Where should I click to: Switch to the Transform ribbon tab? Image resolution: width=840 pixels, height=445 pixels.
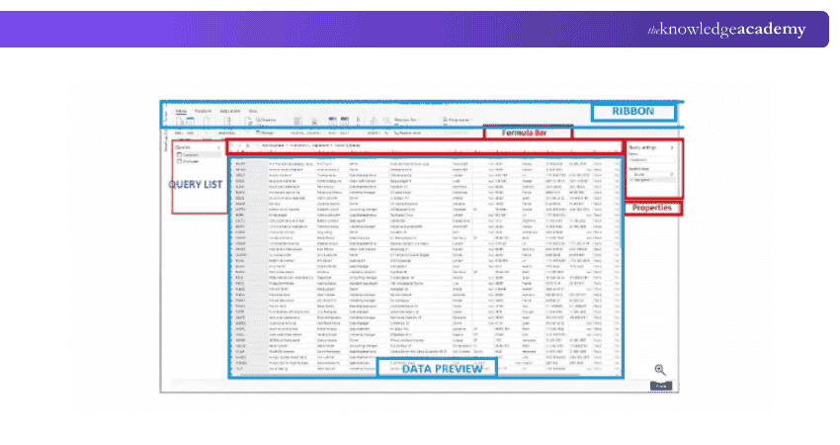pos(203,112)
